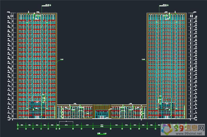The width and height of the screenshot is (207, 137).
Task: Click the white bracket above axis dimension line
Action: 66,121
